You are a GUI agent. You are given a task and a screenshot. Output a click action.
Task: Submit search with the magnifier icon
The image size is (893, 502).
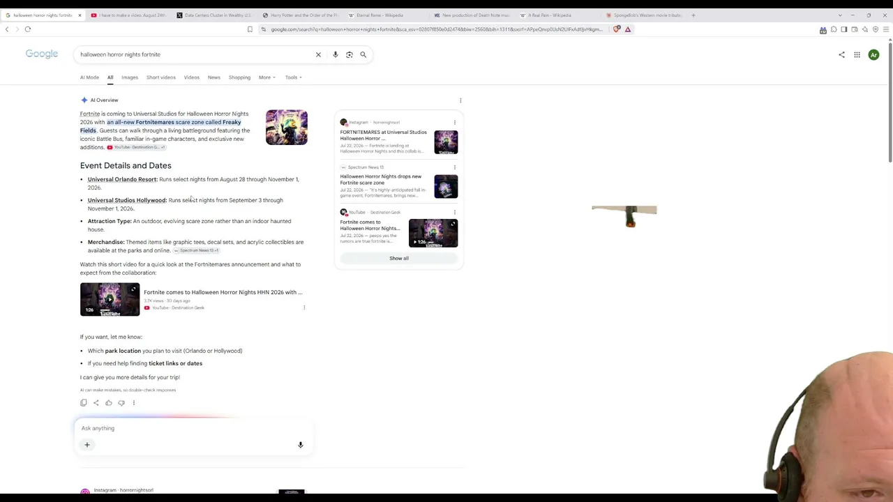coord(363,54)
